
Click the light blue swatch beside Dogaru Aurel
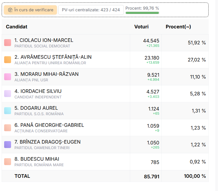[x=8, y=111]
